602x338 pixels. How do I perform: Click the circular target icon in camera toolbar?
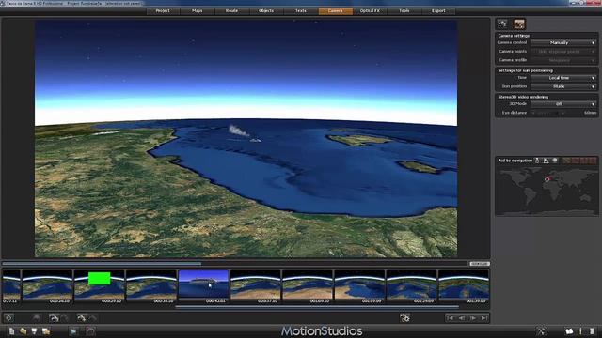(x=8, y=317)
